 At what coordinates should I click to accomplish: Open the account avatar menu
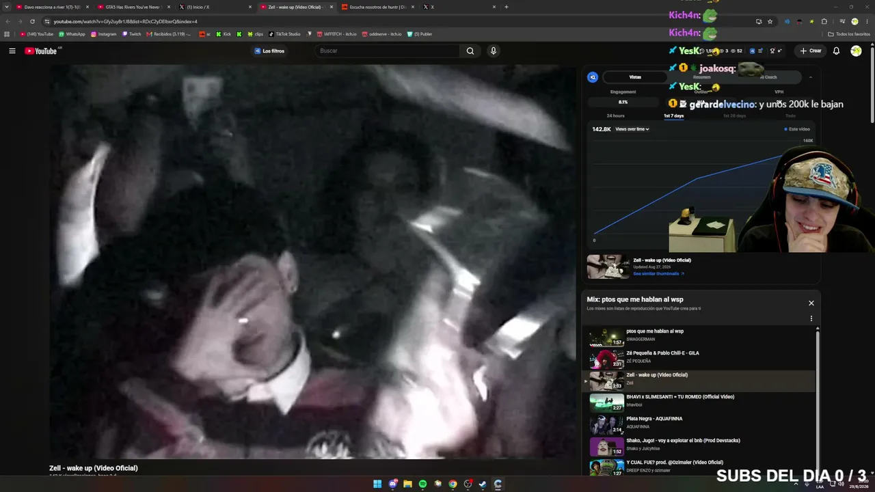(x=856, y=51)
